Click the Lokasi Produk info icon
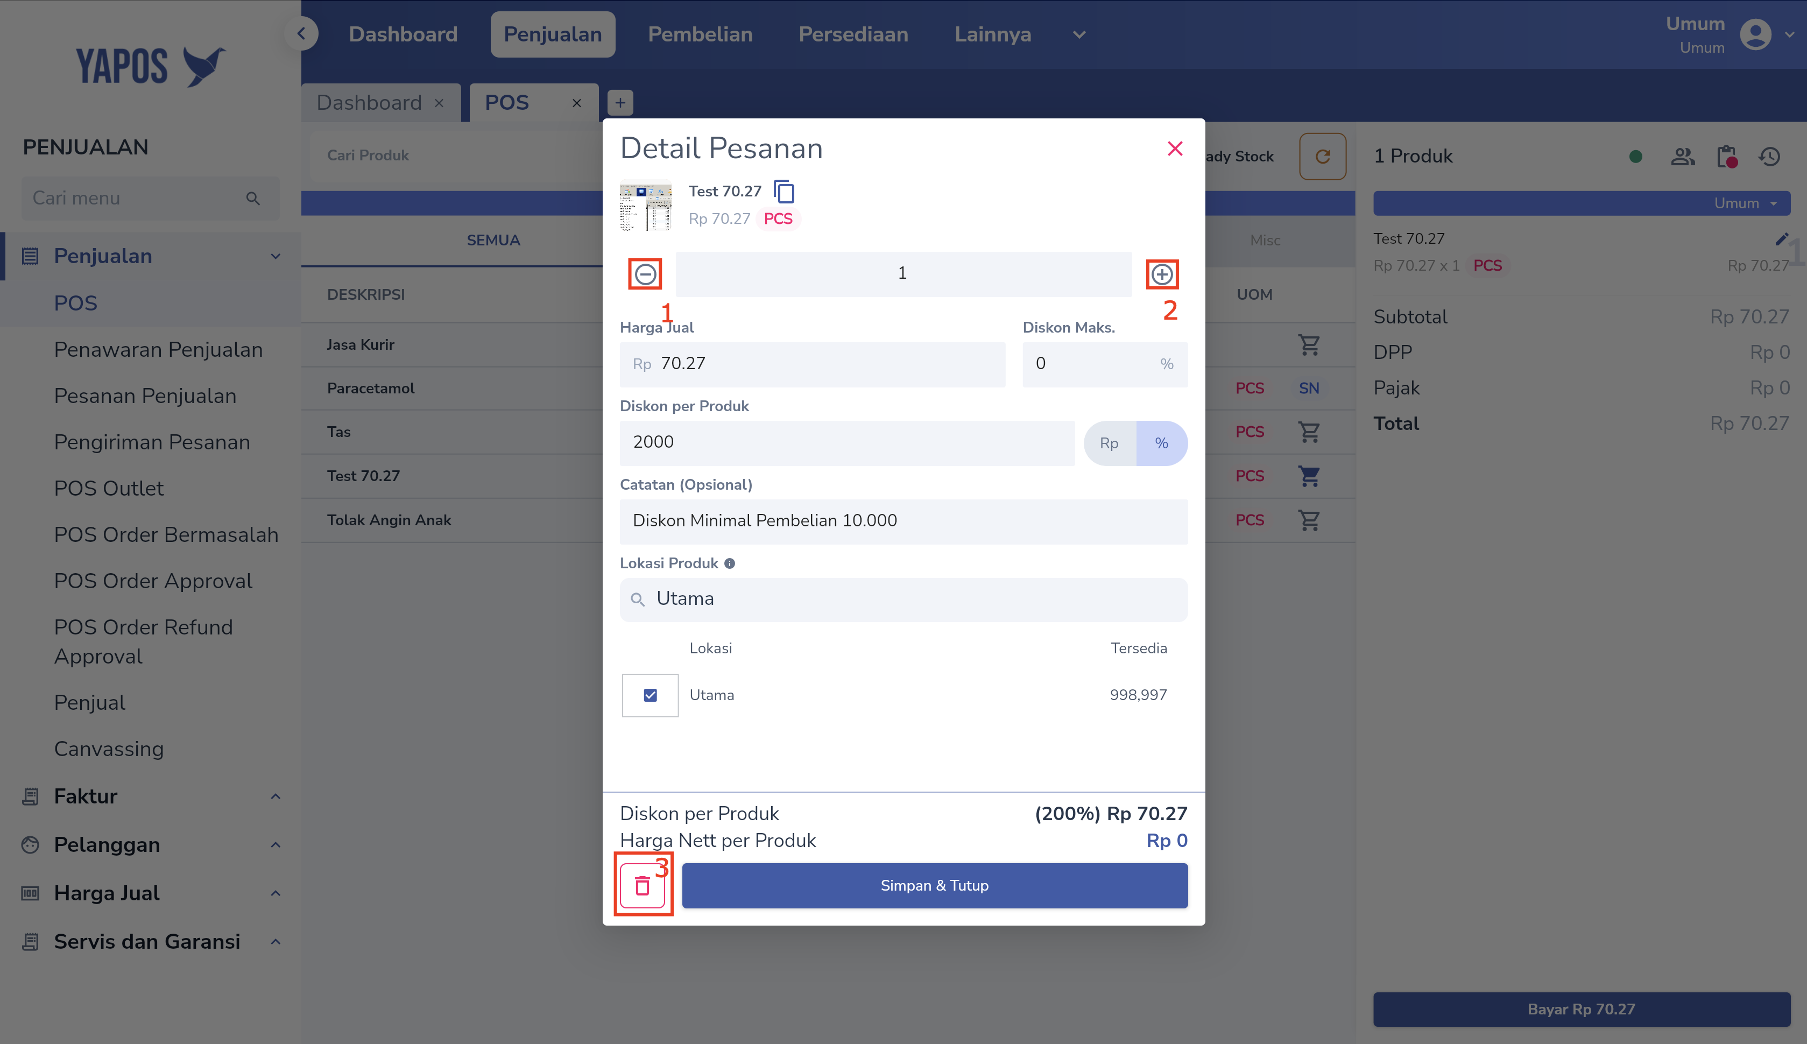 (x=729, y=563)
